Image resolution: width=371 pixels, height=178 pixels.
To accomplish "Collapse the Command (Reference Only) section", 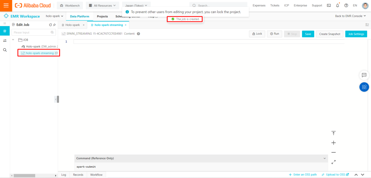I will click(325, 158).
